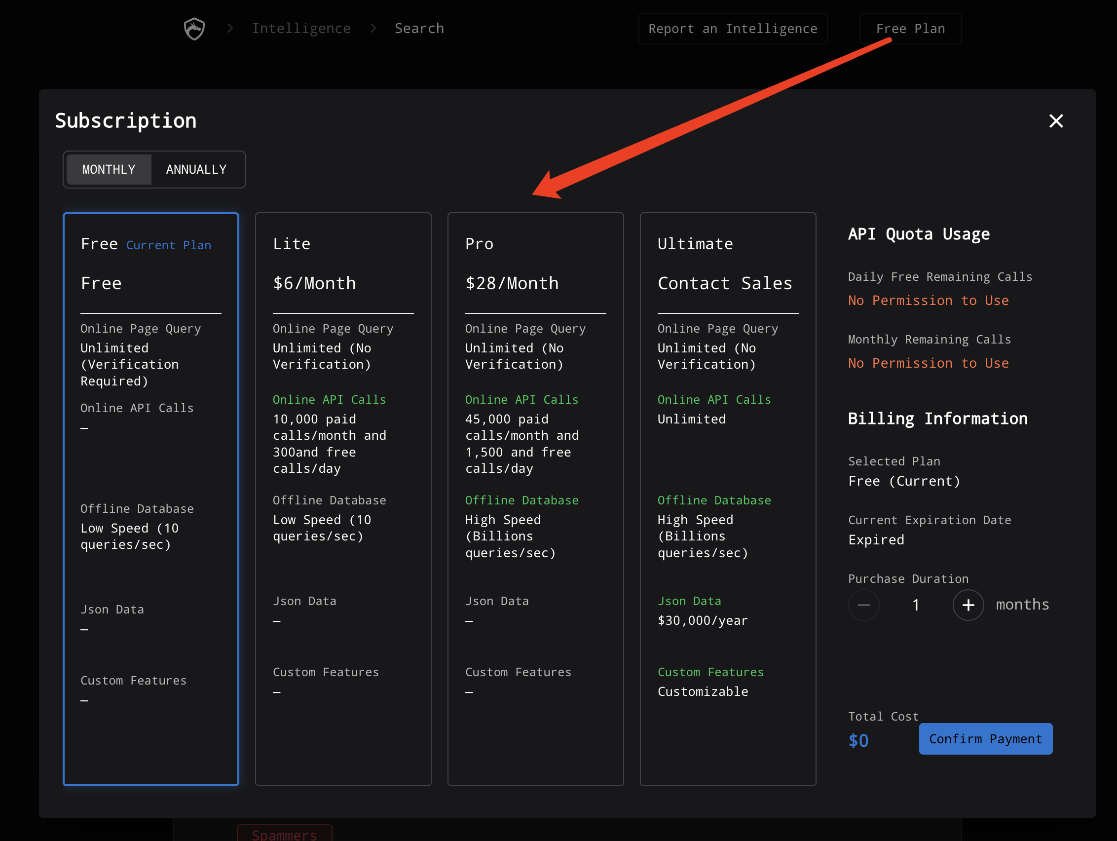Click the Subscription dialog title
This screenshot has height=841, width=1117.
click(x=126, y=121)
